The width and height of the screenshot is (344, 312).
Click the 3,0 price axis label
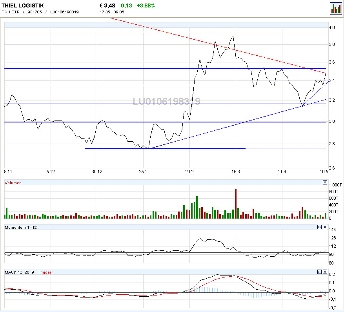click(x=332, y=121)
